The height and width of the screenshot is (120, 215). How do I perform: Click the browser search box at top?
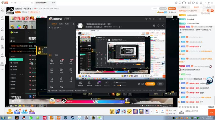click(26, 3)
